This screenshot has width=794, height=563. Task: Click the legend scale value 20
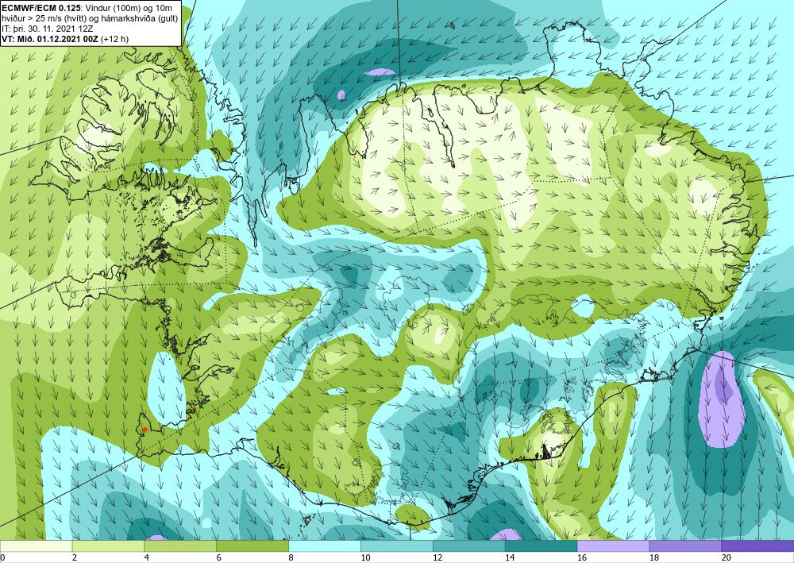pos(727,558)
